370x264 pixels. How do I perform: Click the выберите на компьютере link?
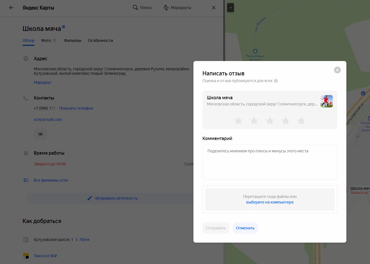coord(270,202)
